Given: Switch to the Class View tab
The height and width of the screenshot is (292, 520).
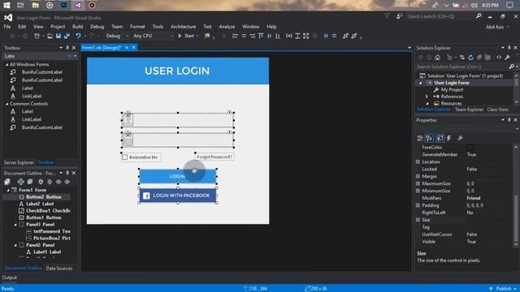Looking at the screenshot, I should (497, 109).
